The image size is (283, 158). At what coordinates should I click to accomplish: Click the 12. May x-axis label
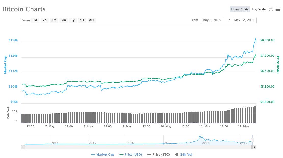click(243, 126)
